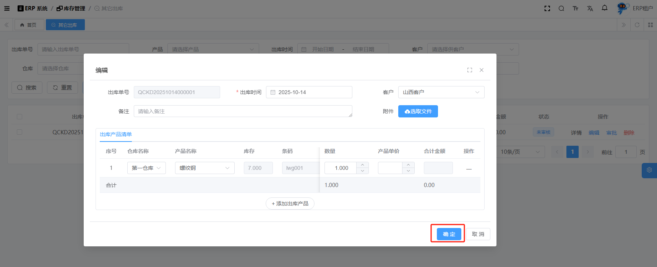Open the 出库时间 date picker field
This screenshot has width=657, height=267.
coord(309,92)
